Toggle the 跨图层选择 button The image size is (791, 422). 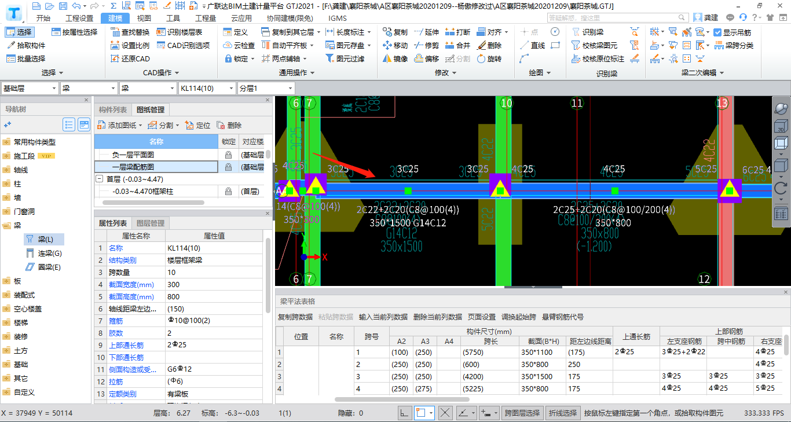522,413
